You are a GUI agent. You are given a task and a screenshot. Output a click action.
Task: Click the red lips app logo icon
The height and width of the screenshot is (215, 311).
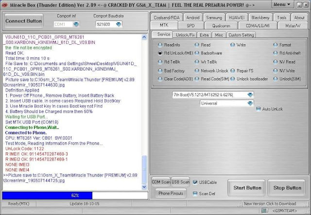pyautogui.click(x=4, y=5)
